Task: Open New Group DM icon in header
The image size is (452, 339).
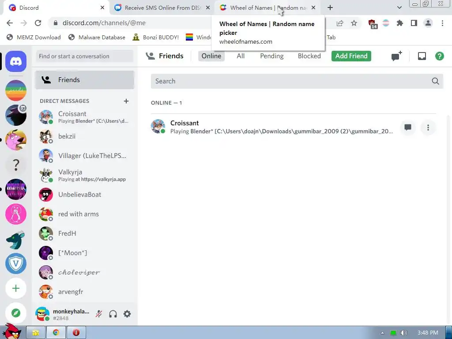Action: point(397,56)
